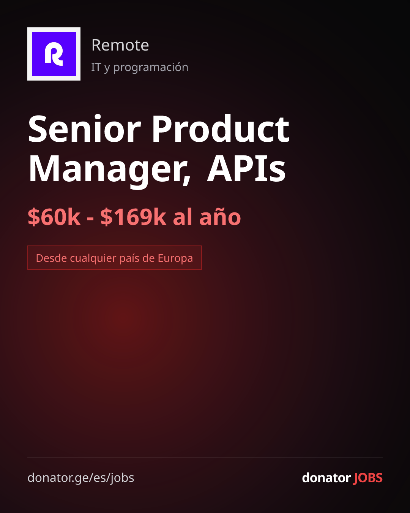Select the Remote company name text

click(120, 45)
